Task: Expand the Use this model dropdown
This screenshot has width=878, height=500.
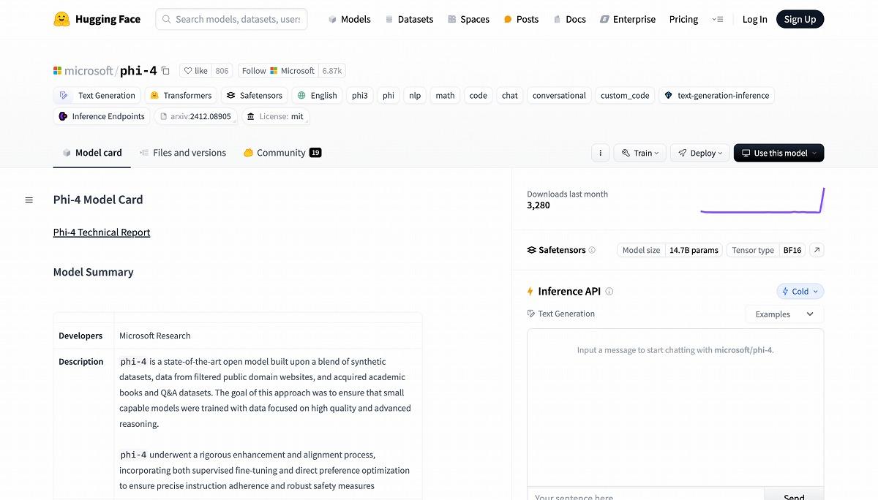Action: click(778, 153)
